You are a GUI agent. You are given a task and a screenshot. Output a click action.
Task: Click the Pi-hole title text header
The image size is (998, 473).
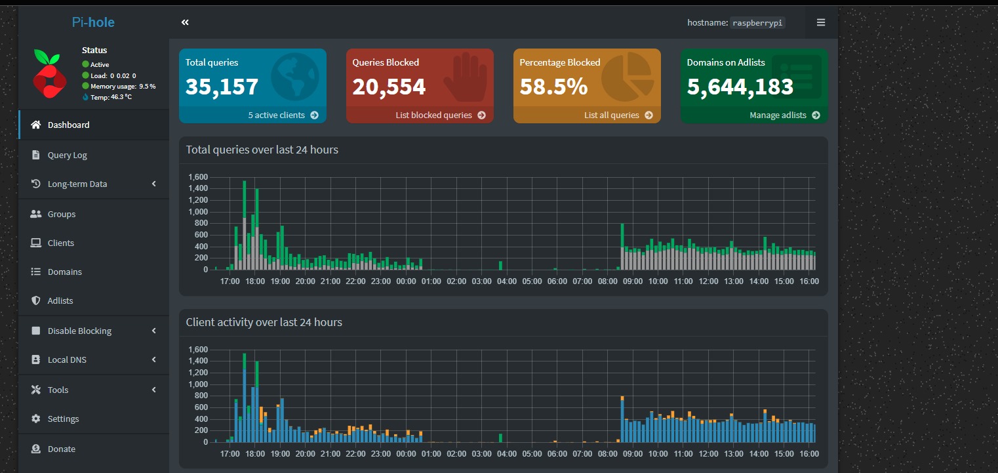tap(93, 22)
